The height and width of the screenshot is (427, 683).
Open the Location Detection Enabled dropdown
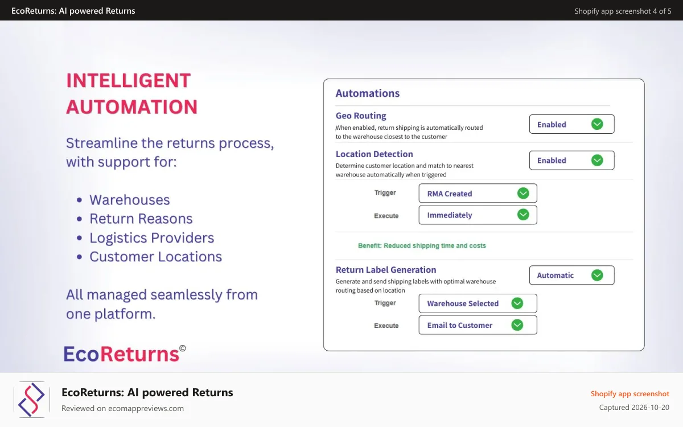click(571, 160)
